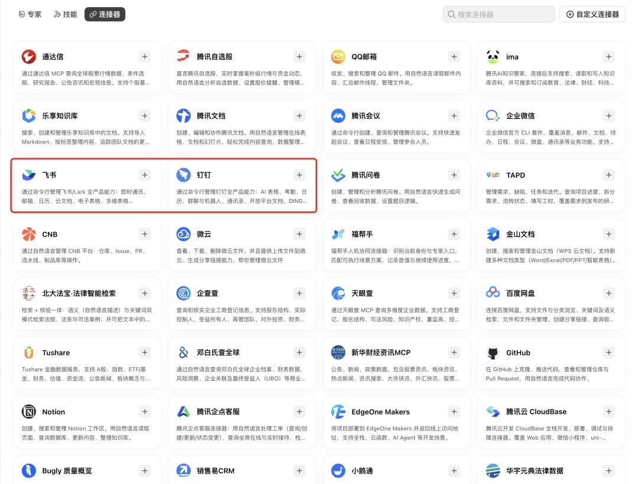Click the 邓白氏查全球 ampersand logo
Image resolution: width=638 pixels, height=484 pixels.
click(184, 352)
